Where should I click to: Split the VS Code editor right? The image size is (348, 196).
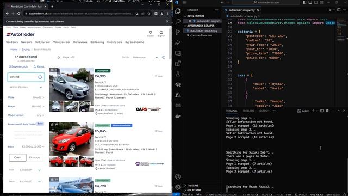(339, 10)
